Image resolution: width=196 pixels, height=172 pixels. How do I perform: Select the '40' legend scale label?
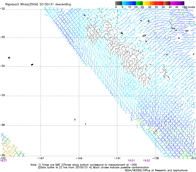(x=170, y=7)
